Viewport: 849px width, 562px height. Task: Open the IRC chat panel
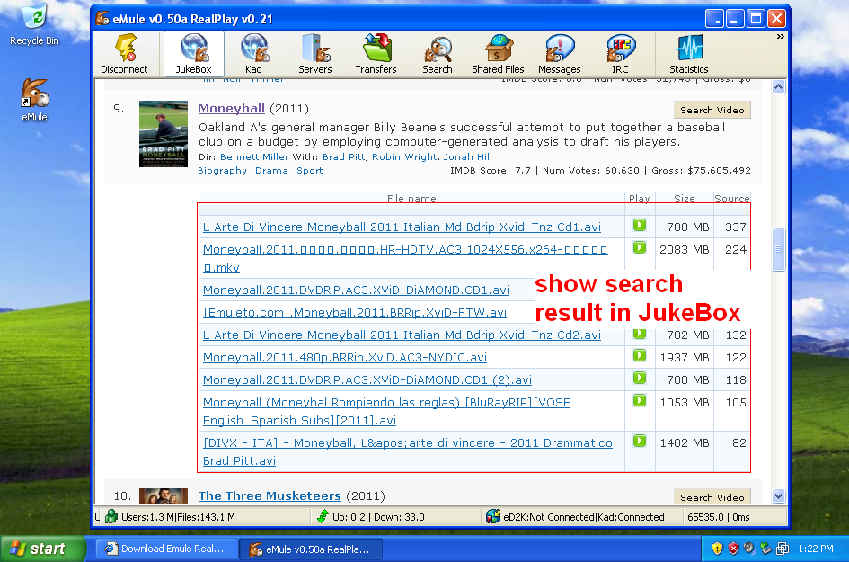pos(620,54)
